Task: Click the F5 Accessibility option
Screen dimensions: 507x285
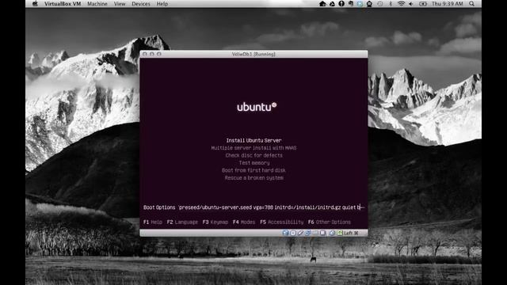Action: (282, 222)
